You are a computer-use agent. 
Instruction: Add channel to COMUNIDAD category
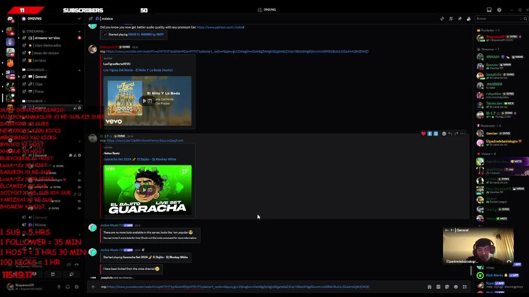tap(79, 70)
